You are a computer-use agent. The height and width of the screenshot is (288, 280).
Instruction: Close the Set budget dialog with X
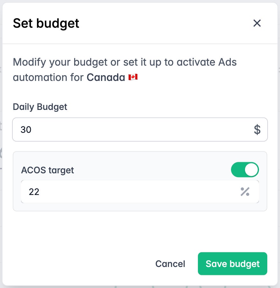click(257, 23)
